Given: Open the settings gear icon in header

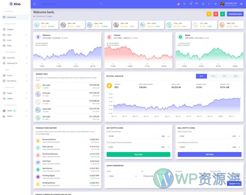Looking at the screenshot, I should [241, 4].
